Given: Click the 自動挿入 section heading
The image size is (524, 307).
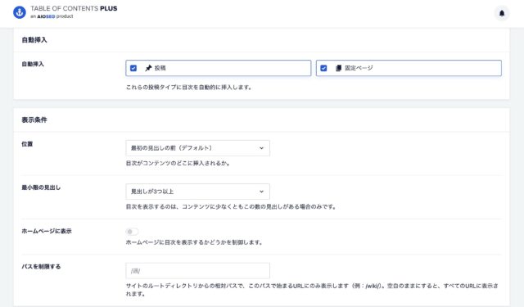Looking at the screenshot, I should [x=34, y=40].
